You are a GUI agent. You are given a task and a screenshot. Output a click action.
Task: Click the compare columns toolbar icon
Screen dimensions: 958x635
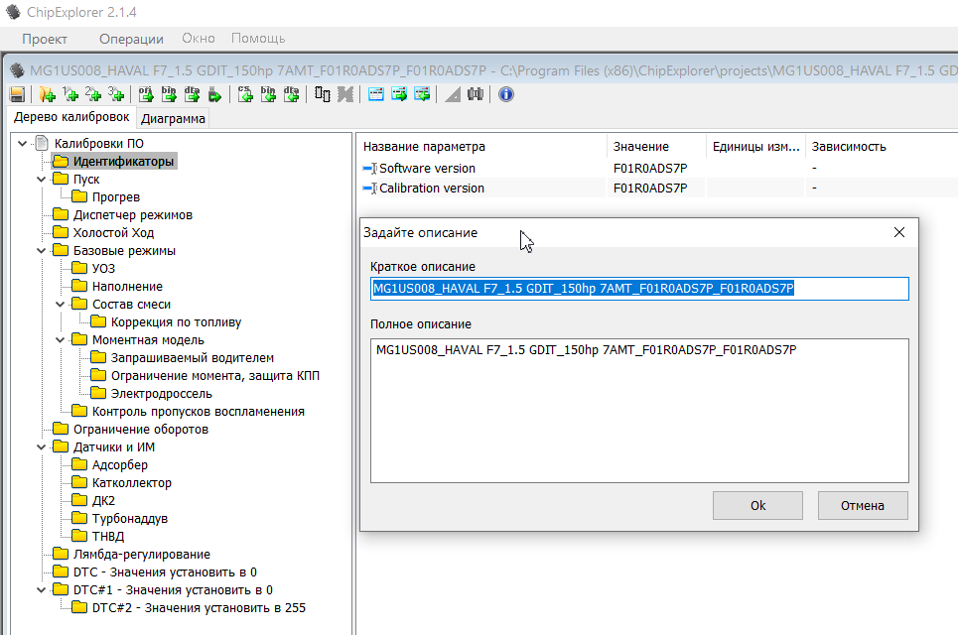pos(323,94)
